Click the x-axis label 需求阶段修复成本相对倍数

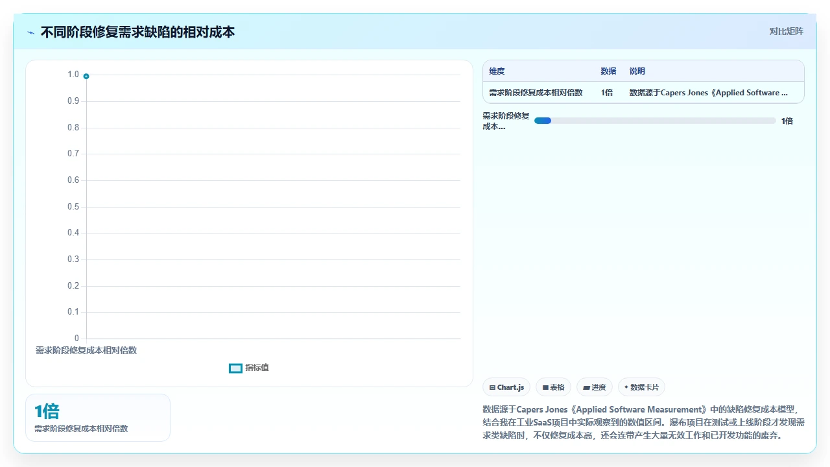86,350
